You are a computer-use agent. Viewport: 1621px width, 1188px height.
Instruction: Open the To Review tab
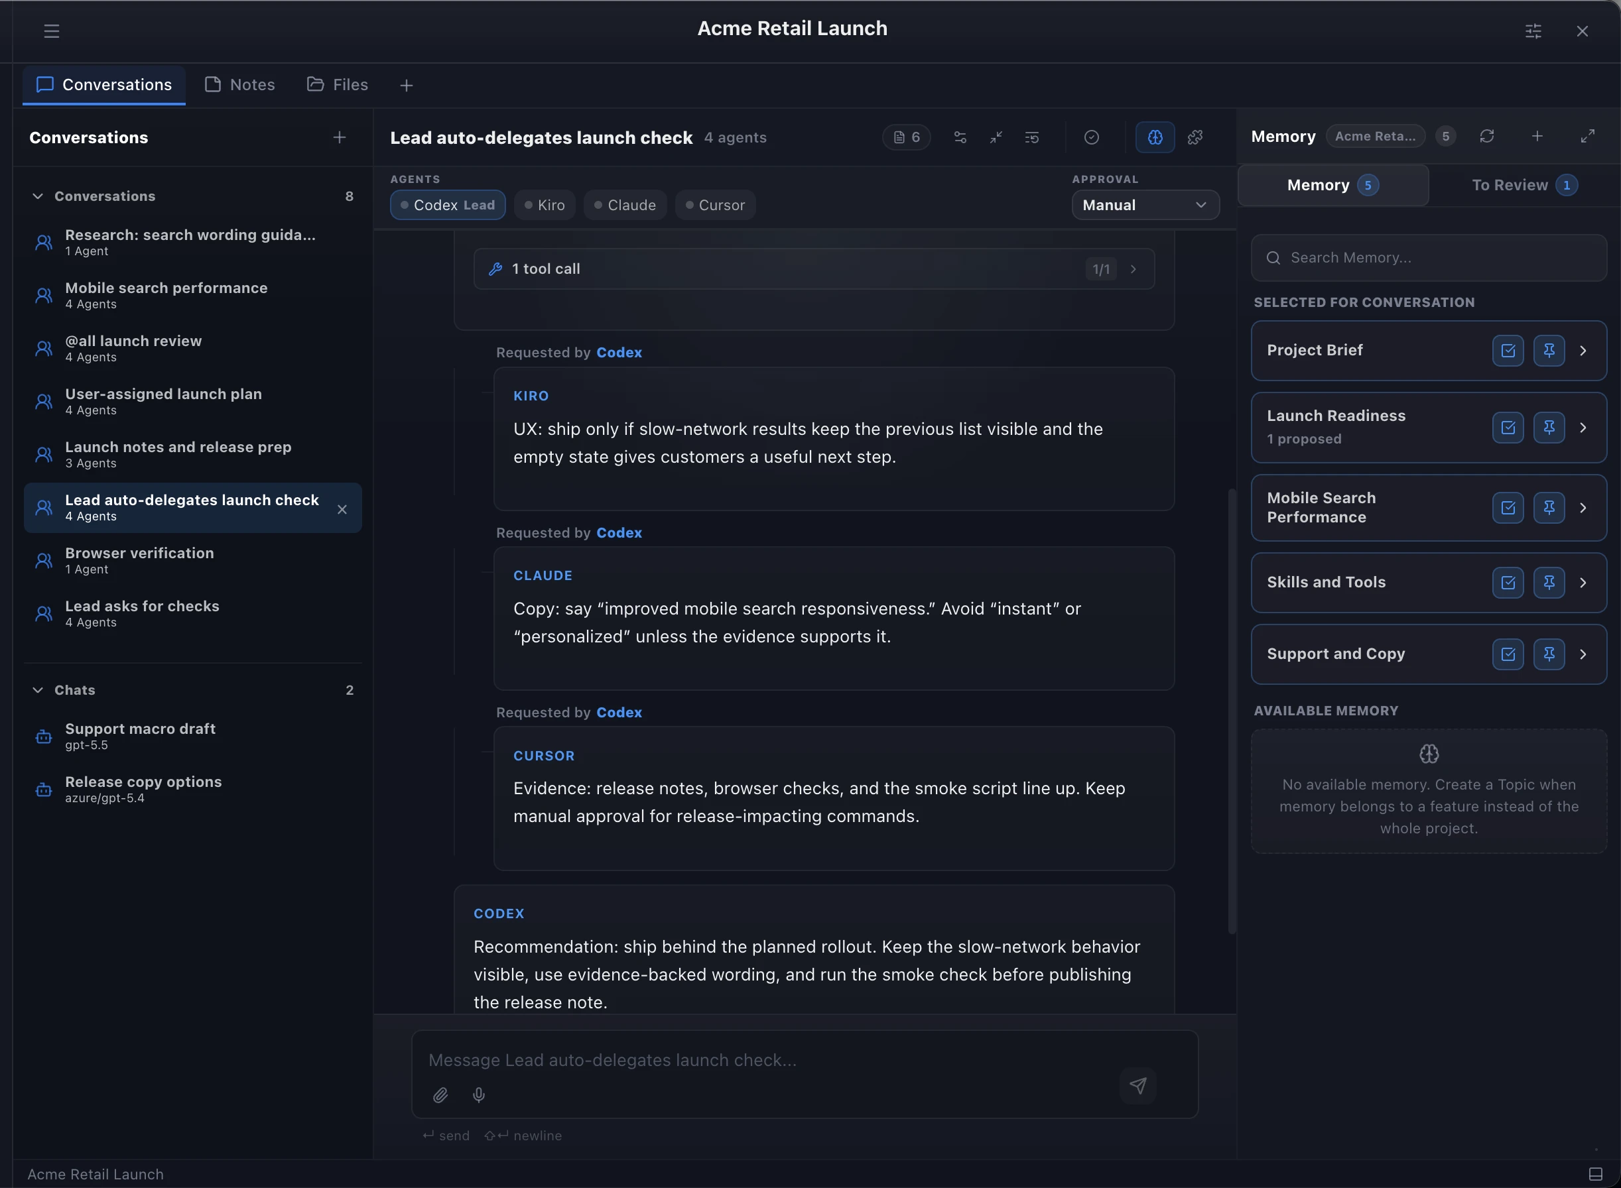[x=1525, y=186]
